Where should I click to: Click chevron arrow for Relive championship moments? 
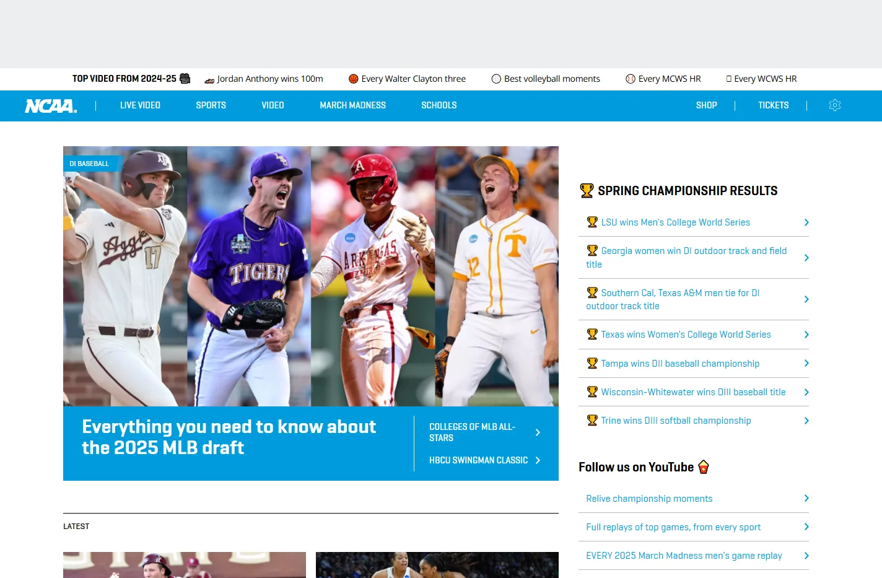click(x=806, y=498)
